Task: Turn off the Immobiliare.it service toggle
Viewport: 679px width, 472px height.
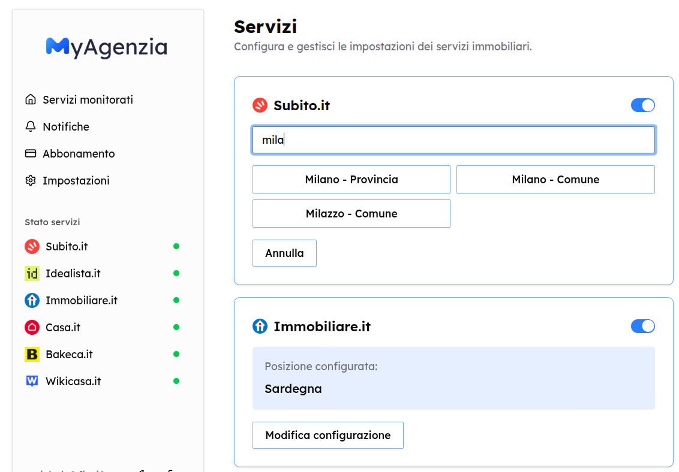Action: (642, 326)
